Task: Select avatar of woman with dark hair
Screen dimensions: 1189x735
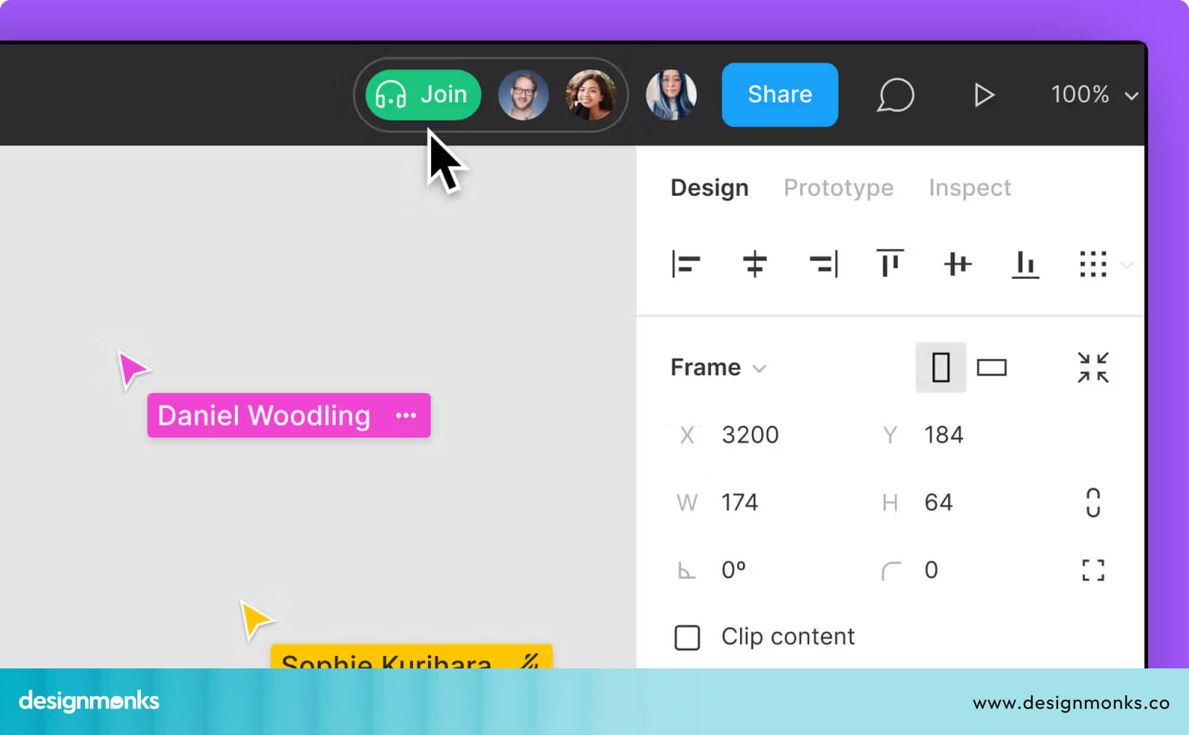Action: (590, 95)
